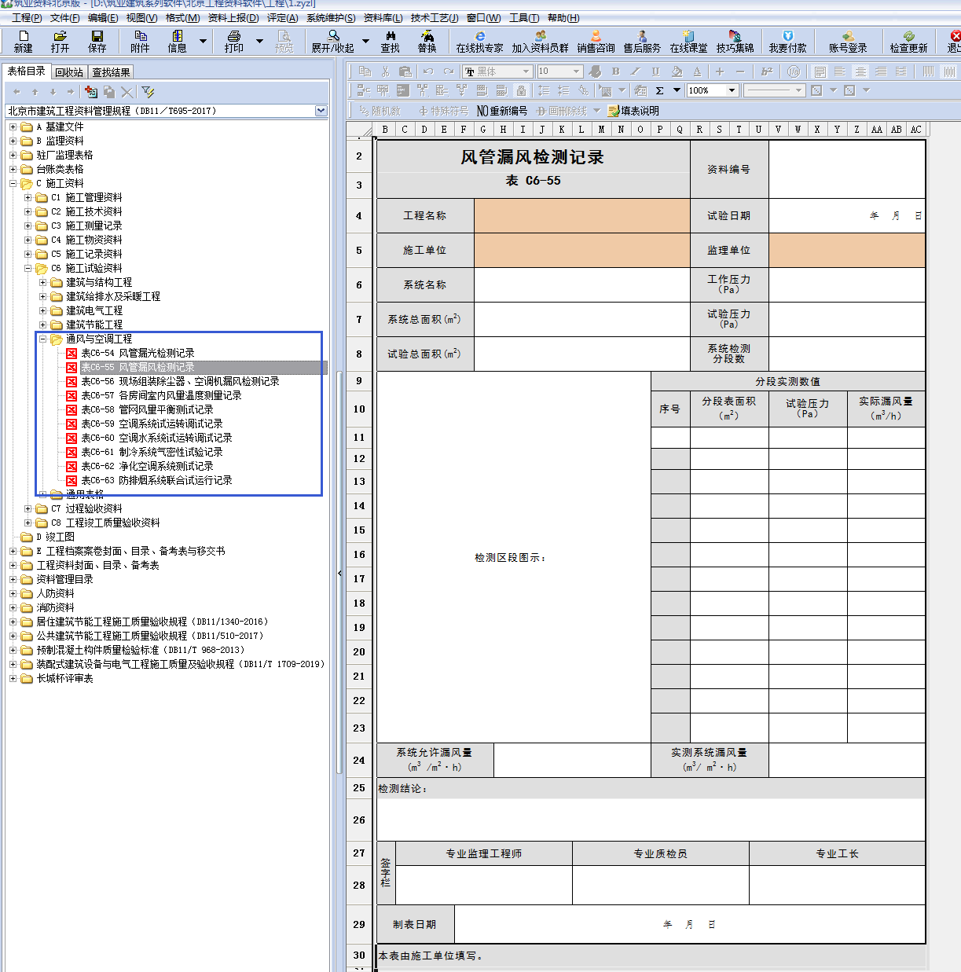The width and height of the screenshot is (961, 972).
Task: Click the 系统名称 value cell
Action: pyautogui.click(x=581, y=284)
